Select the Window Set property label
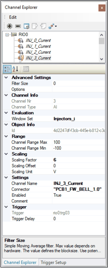Image resolution: width=108 pixels, height=268 pixels. pyautogui.click(x=22, y=119)
